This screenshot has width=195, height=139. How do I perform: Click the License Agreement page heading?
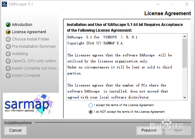(167, 13)
